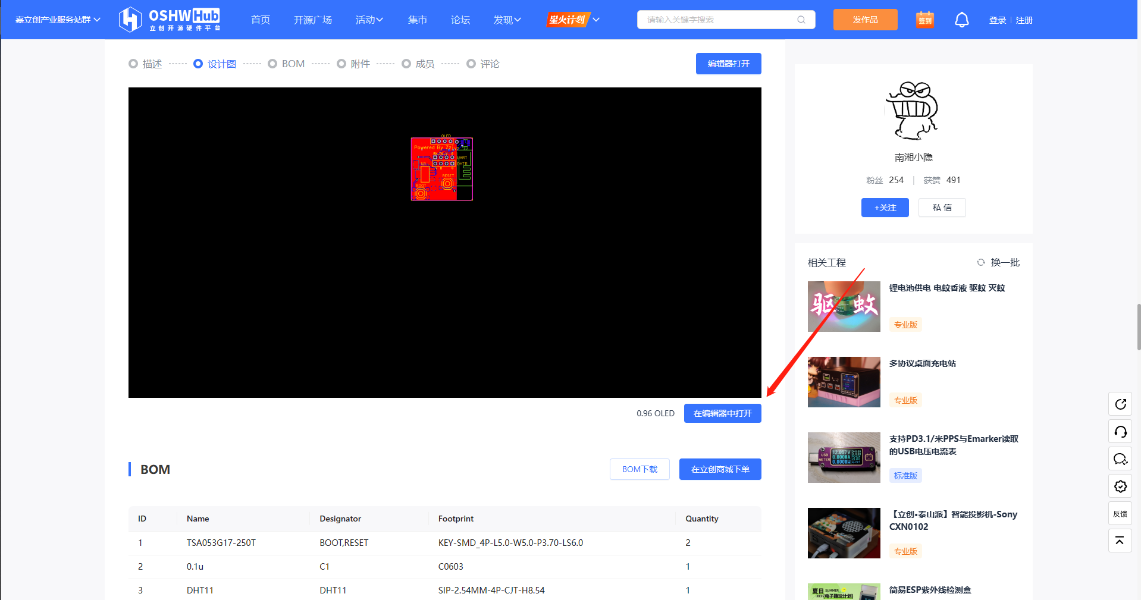Screen dimensions: 1141x600
Task: Click the BOM下载 button
Action: tap(640, 469)
